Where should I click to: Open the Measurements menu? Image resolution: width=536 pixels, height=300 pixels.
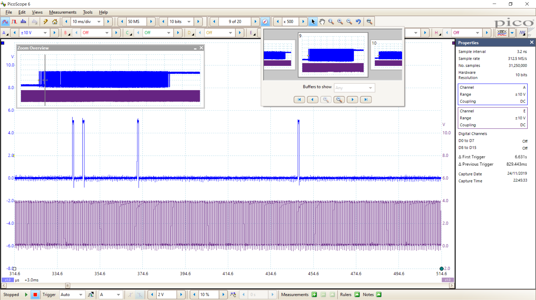click(x=63, y=12)
